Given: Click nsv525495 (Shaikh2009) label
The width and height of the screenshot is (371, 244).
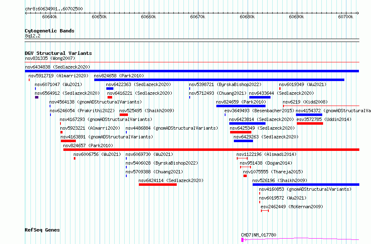Looking at the screenshot, I should (147, 111).
